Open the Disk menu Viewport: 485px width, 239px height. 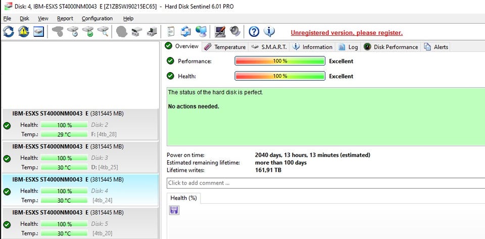click(x=24, y=19)
